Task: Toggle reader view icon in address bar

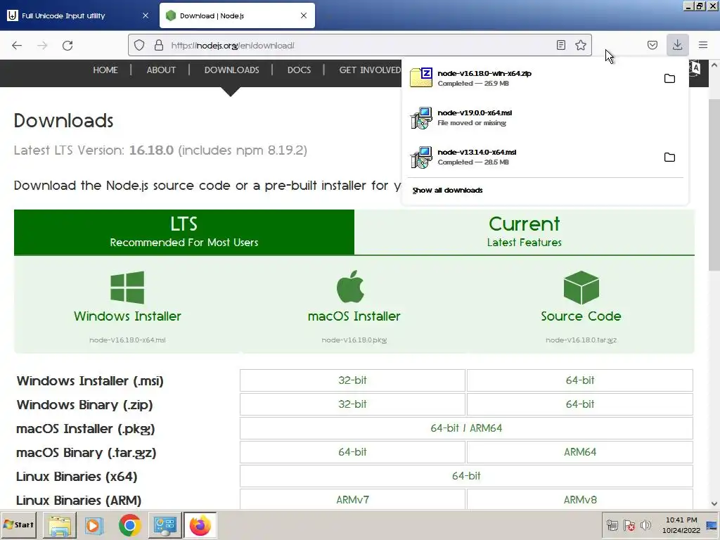Action: pos(560,45)
